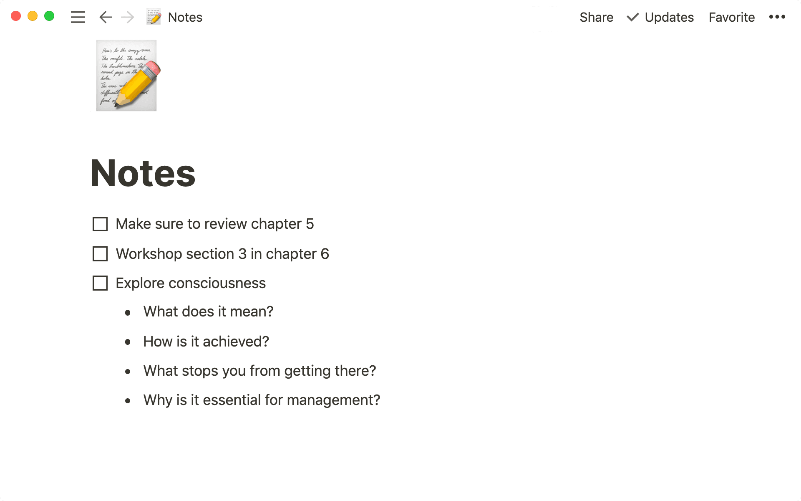This screenshot has width=801, height=501.
Task: Check 'Make sure to review chapter 5'
Action: tap(100, 224)
